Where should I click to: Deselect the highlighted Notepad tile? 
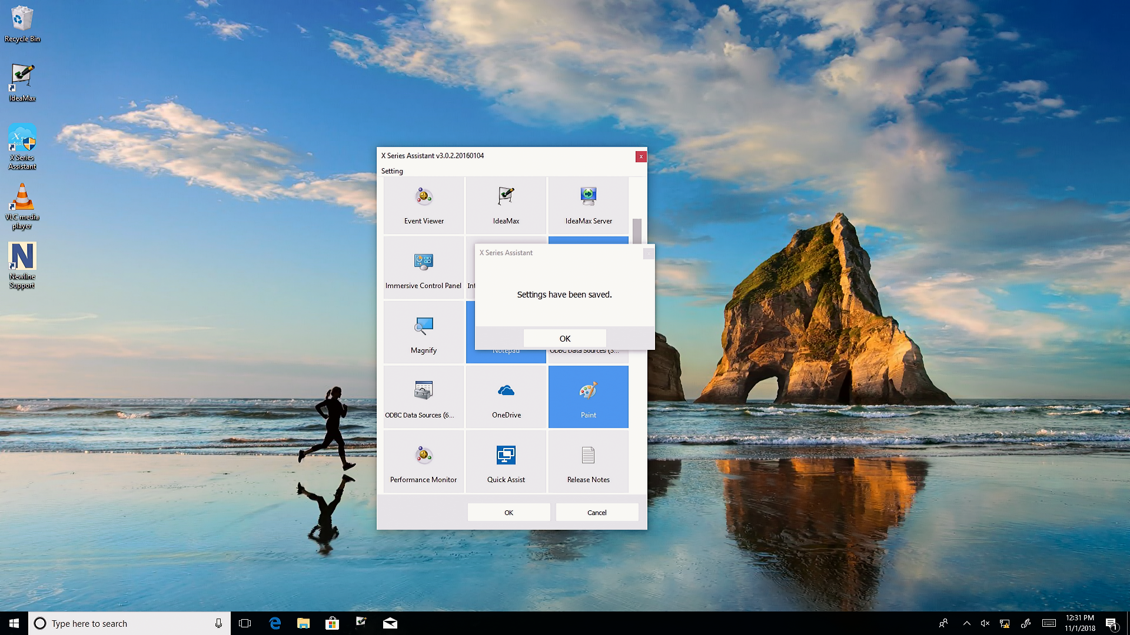(506, 356)
